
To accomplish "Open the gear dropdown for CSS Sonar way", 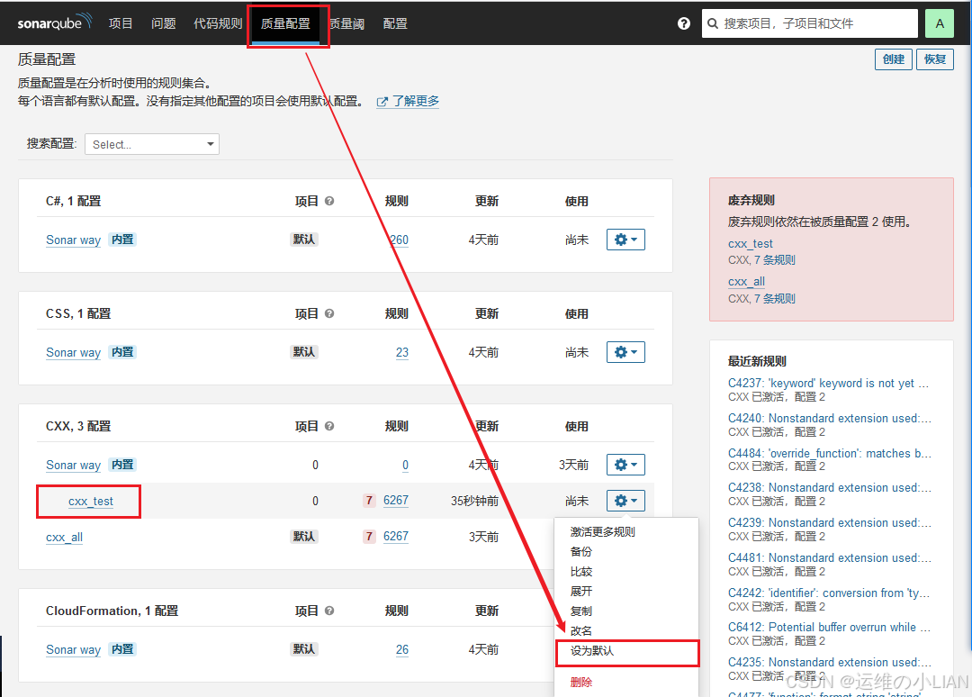I will 625,351.
